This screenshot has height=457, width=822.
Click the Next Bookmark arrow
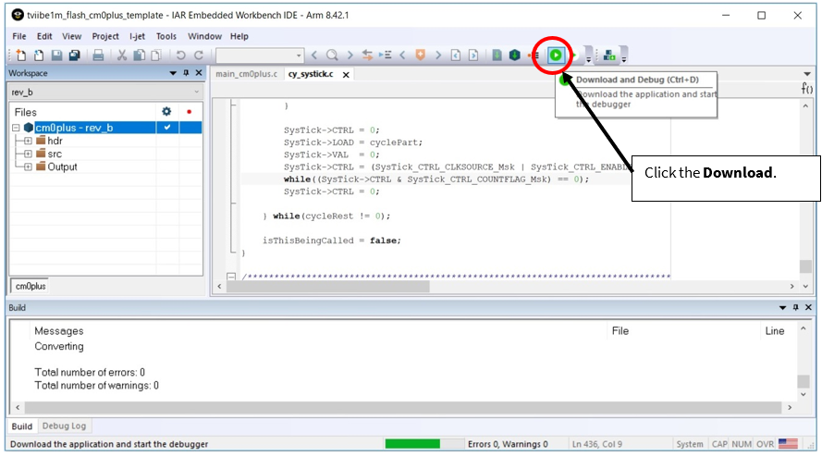(x=438, y=55)
